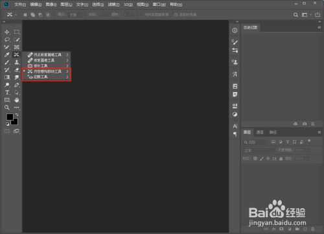Screen dimensions: 324x234
Task: Toggle Quick Mask mode
Action: pyautogui.click(x=7, y=131)
